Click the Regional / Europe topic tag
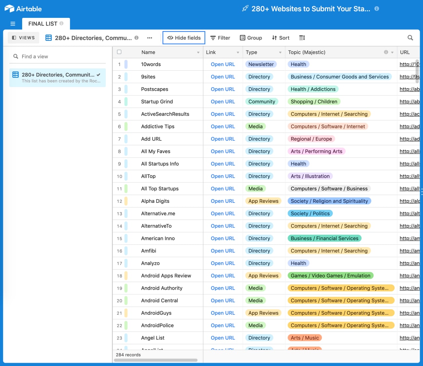423x366 pixels. point(311,139)
